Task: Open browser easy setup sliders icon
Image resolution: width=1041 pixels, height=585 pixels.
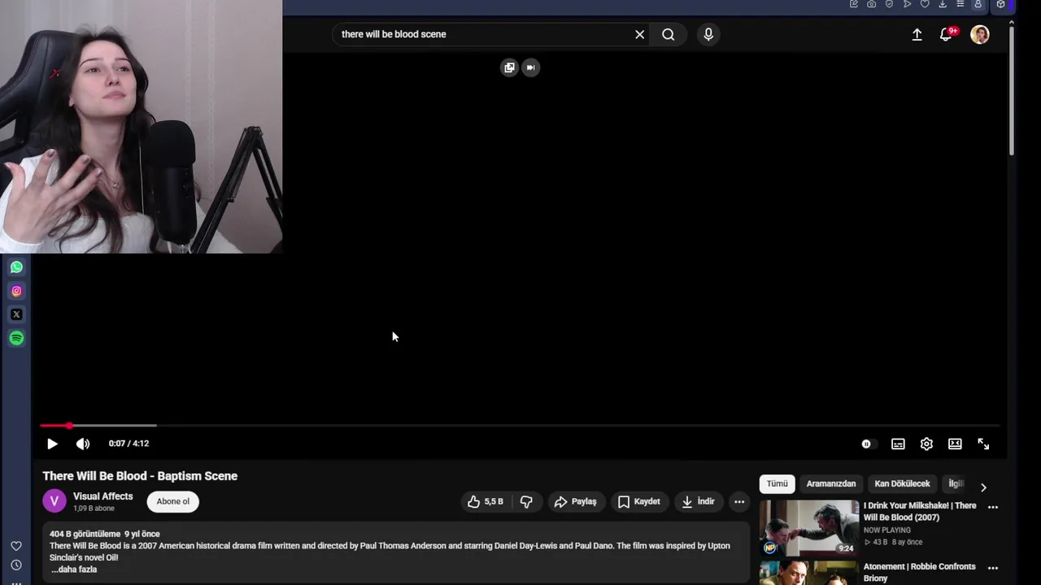Action: [960, 4]
